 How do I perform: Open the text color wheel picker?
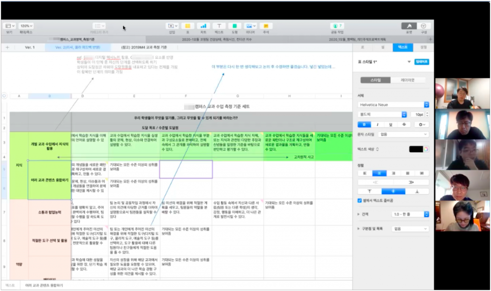click(x=425, y=149)
